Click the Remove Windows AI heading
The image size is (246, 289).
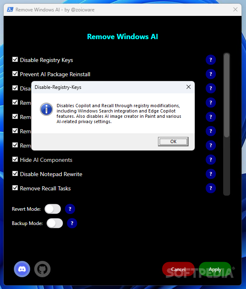pos(123,37)
